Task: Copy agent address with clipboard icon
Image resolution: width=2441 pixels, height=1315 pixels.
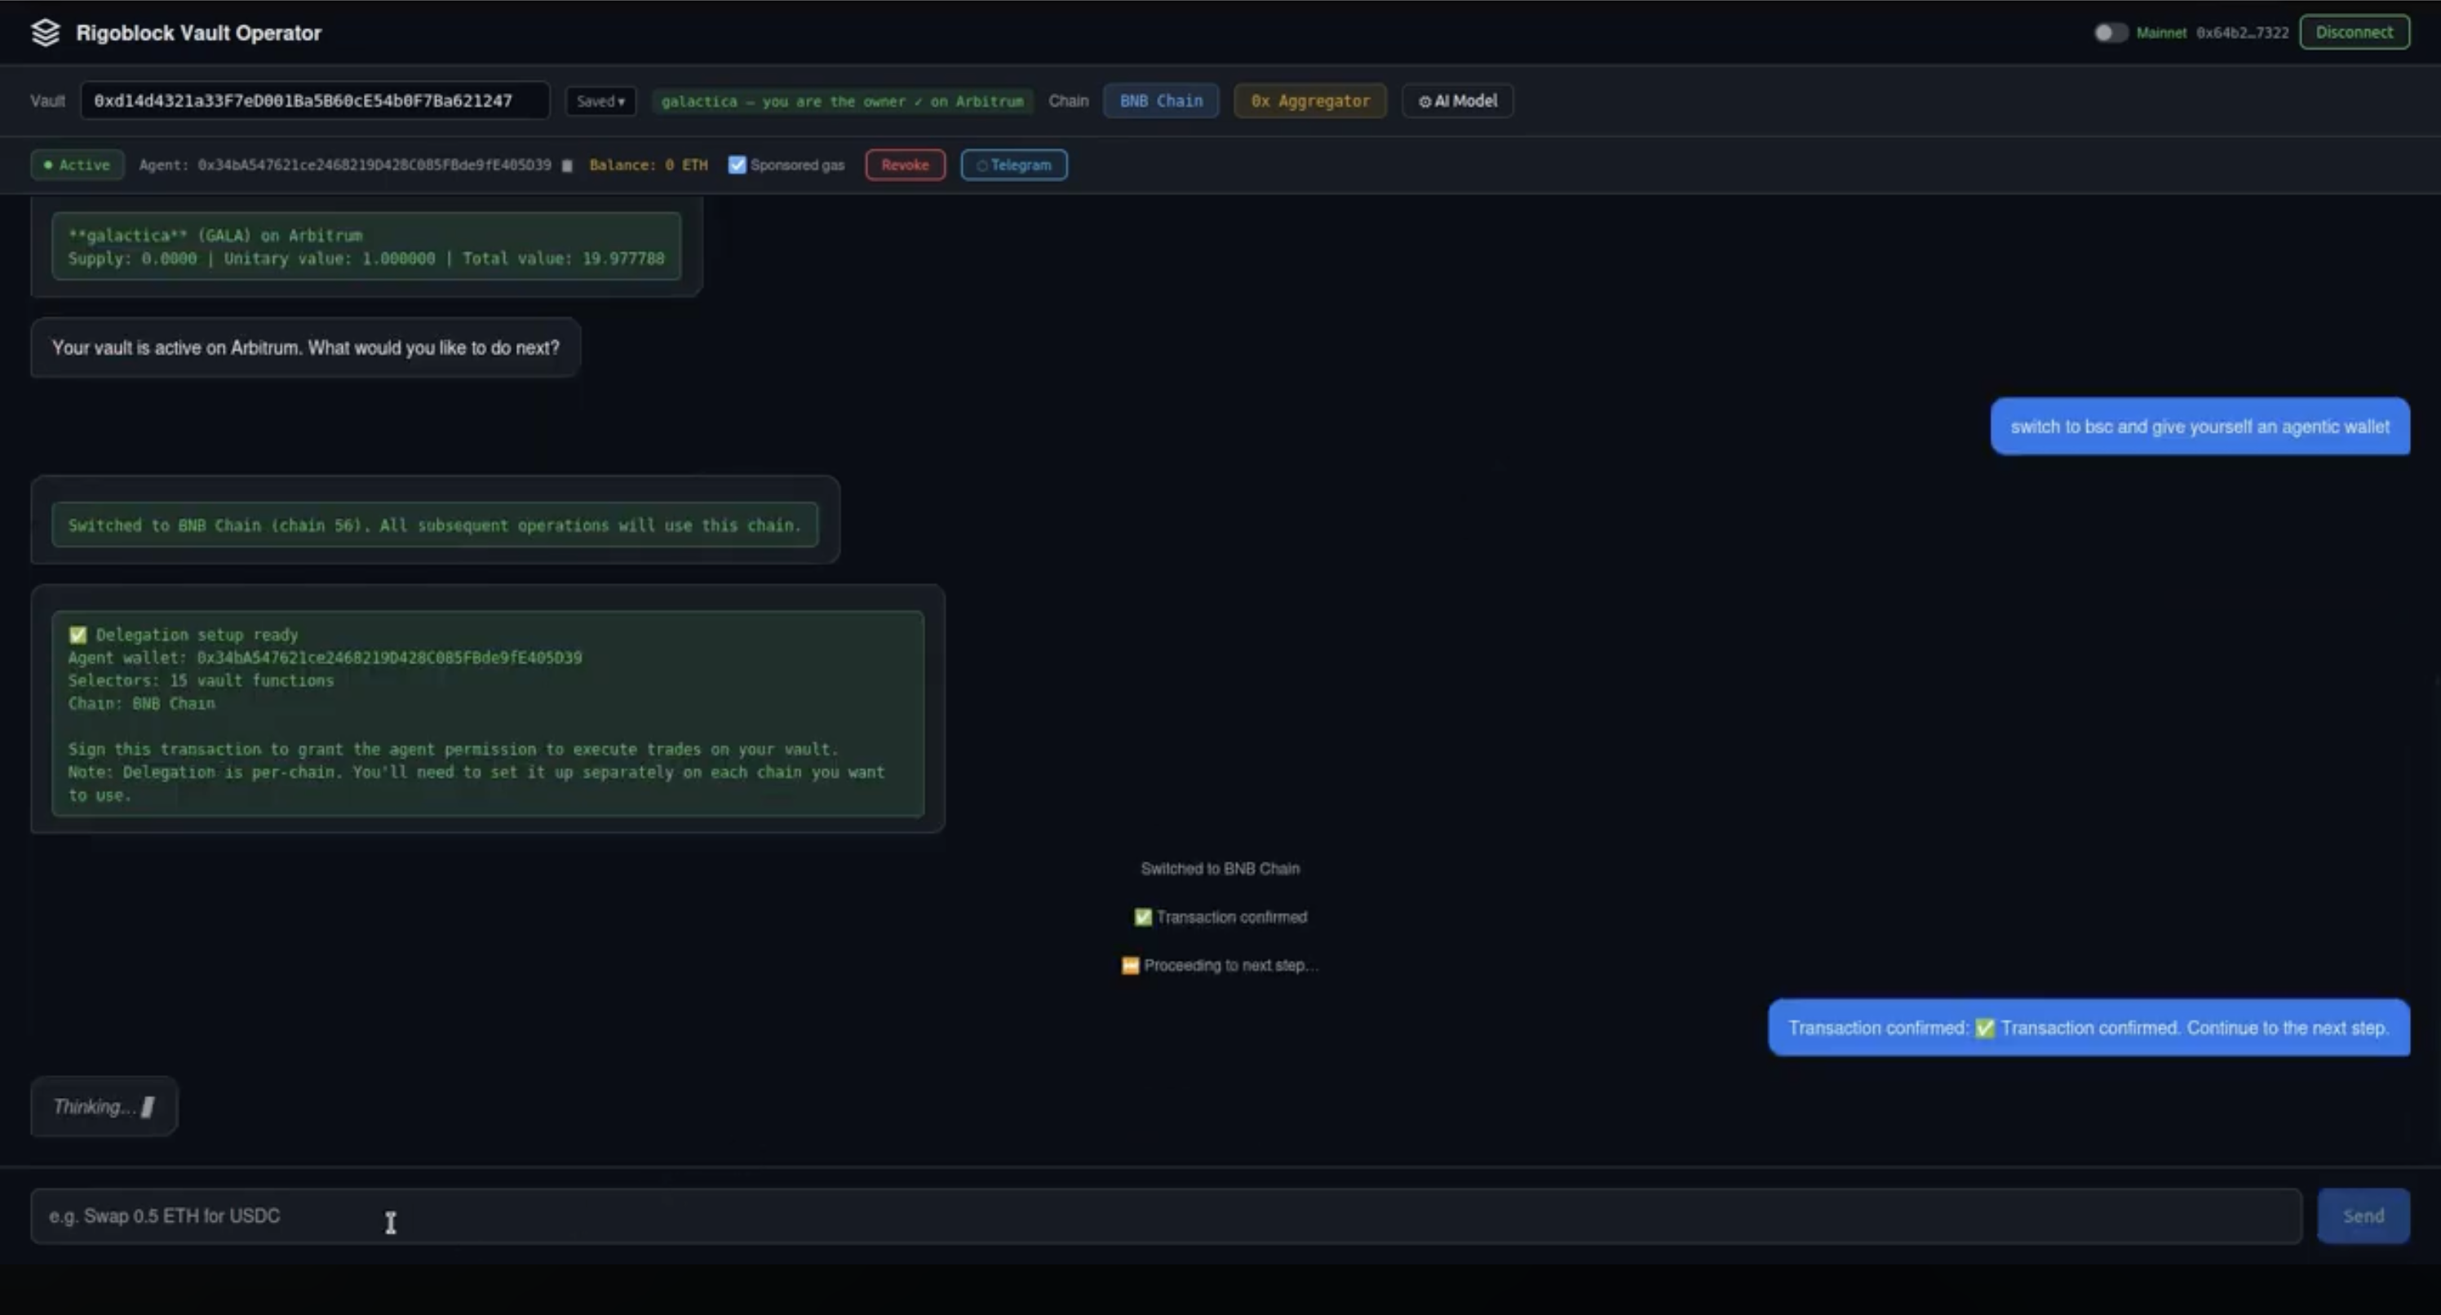Action: coord(567,166)
